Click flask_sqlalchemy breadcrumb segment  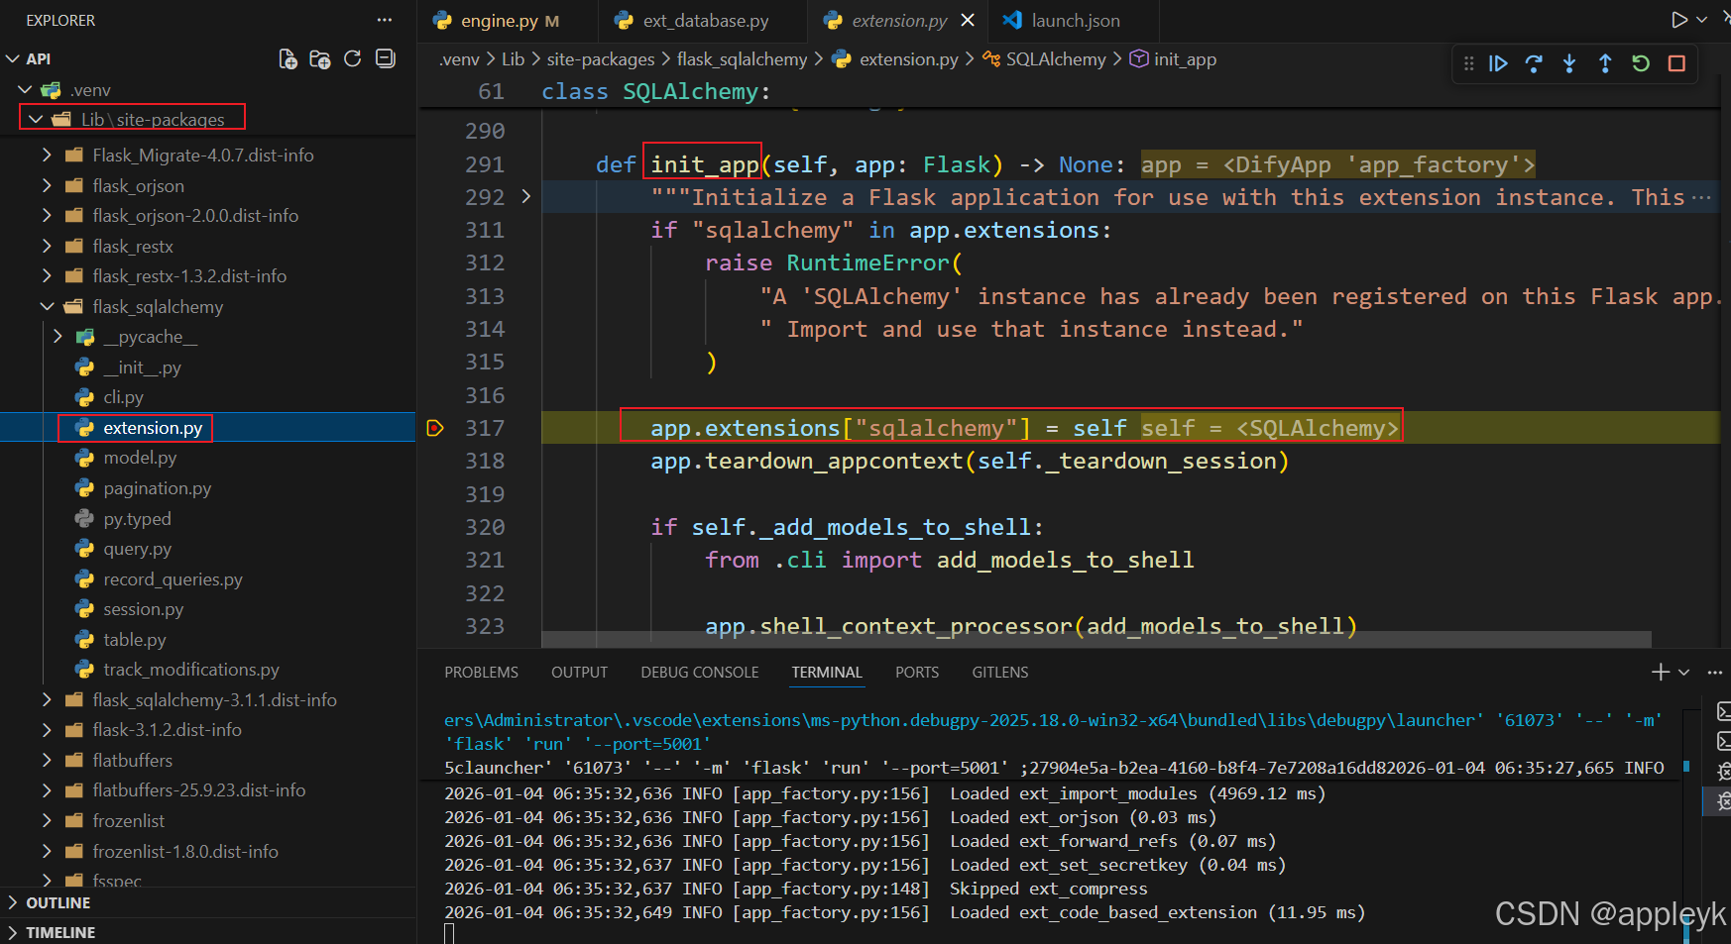pyautogui.click(x=742, y=59)
